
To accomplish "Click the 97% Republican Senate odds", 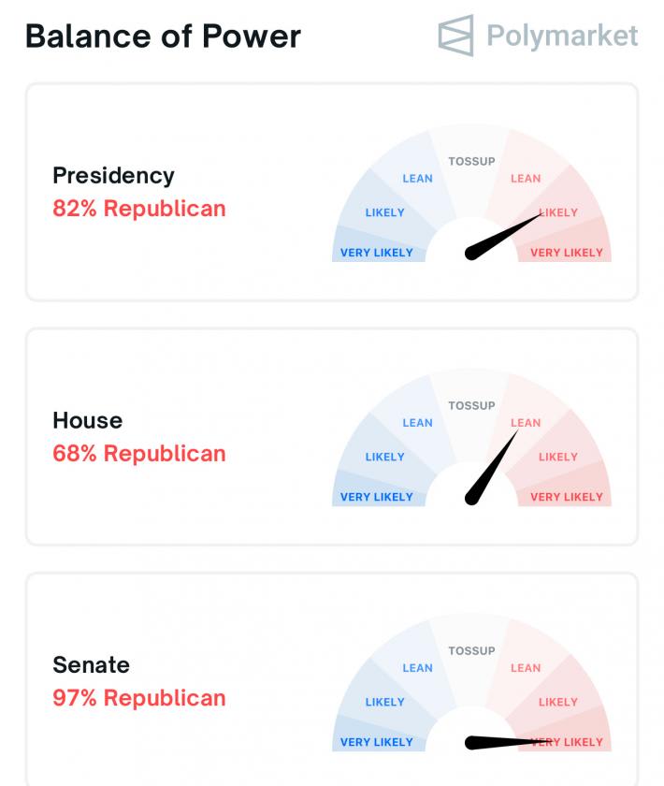I will pyautogui.click(x=139, y=698).
